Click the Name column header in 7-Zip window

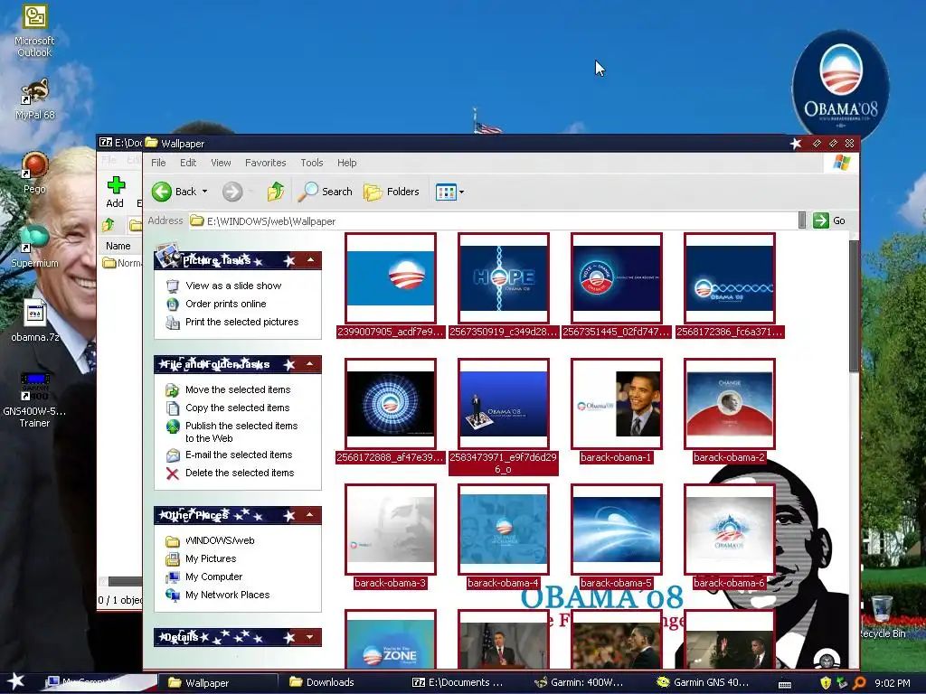tap(118, 246)
